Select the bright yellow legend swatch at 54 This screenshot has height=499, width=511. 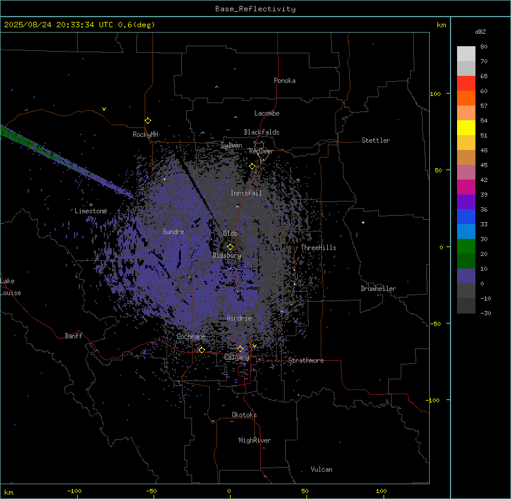[466, 127]
